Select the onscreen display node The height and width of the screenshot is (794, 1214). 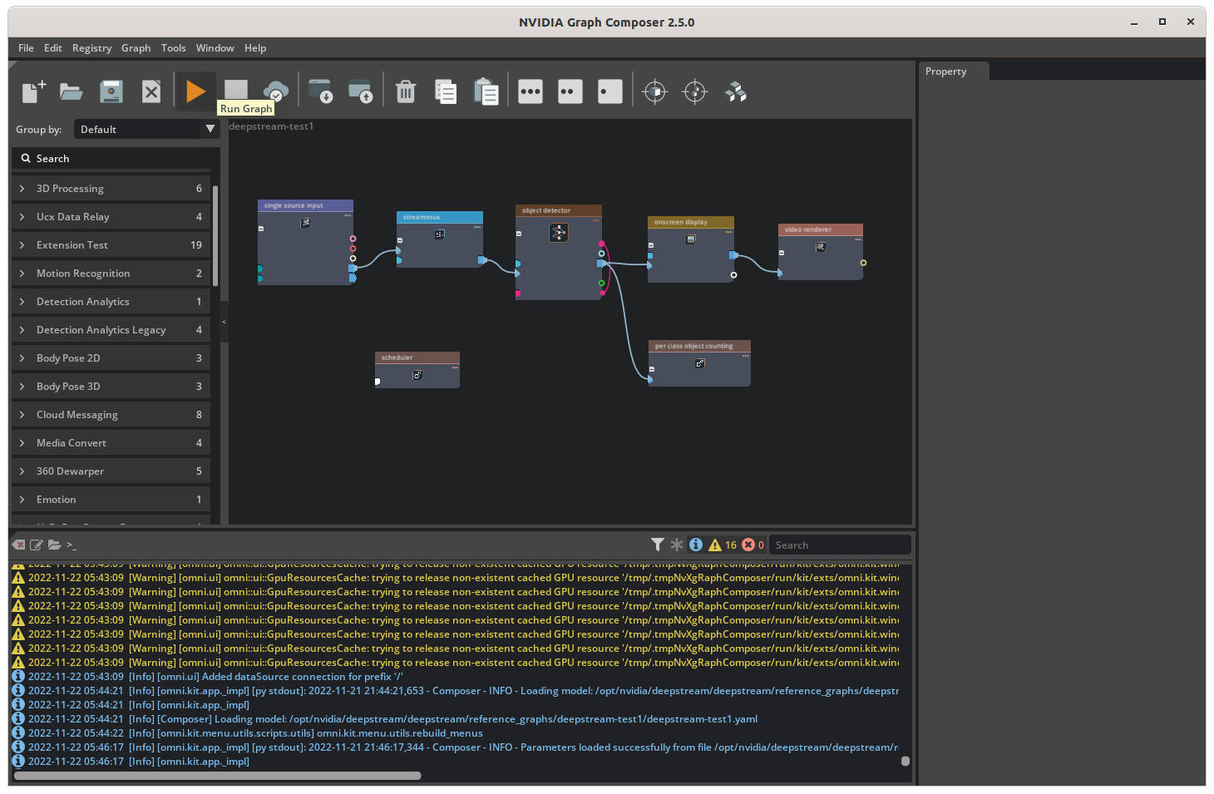coord(691,249)
